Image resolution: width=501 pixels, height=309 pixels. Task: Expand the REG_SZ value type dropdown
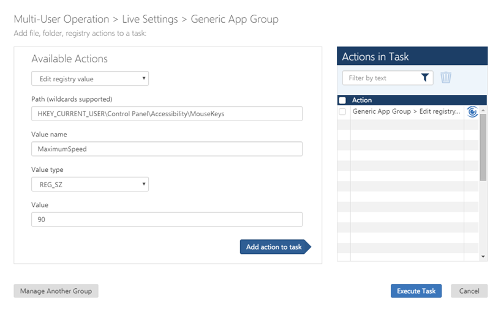[90, 184]
